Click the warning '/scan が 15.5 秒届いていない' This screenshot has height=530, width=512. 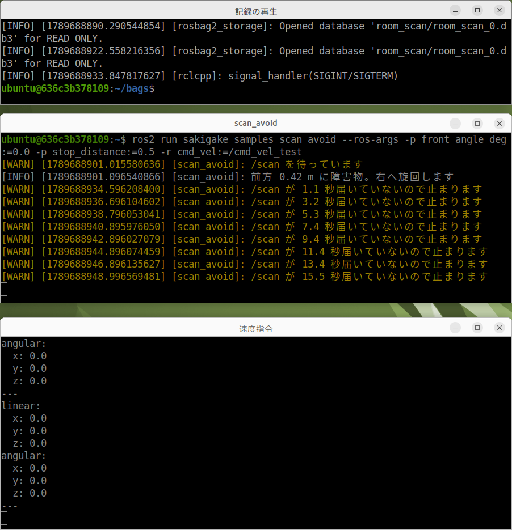pos(244,277)
